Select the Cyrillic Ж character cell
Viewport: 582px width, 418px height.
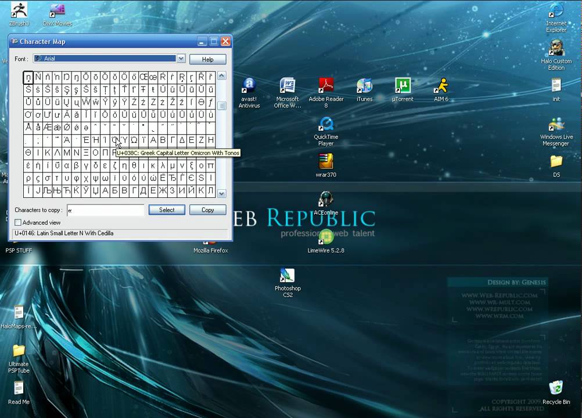pos(163,190)
